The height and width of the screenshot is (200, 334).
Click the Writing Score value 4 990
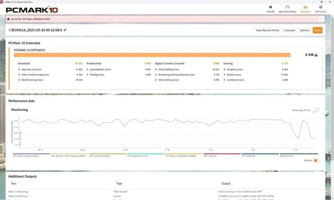coord(148,75)
